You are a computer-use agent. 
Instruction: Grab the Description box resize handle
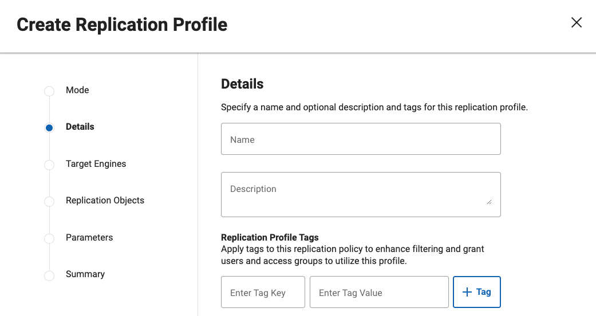pyautogui.click(x=489, y=201)
